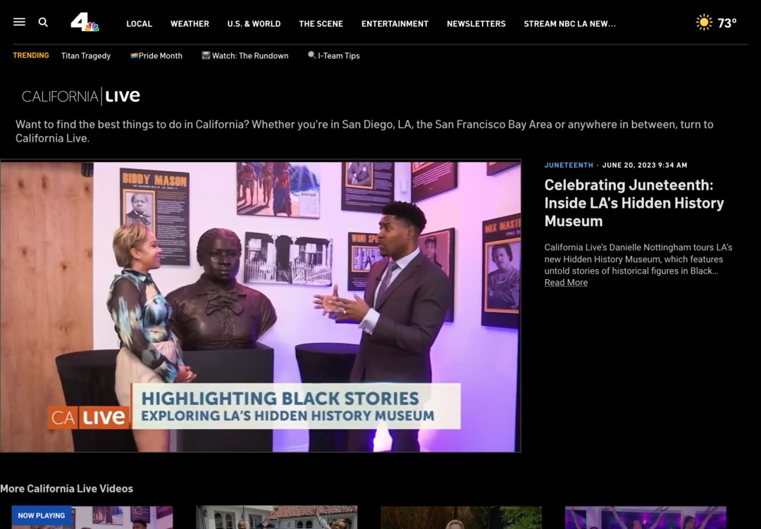Viewport: 761px width, 529px height.
Task: Open The Scene section
Action: click(x=321, y=24)
